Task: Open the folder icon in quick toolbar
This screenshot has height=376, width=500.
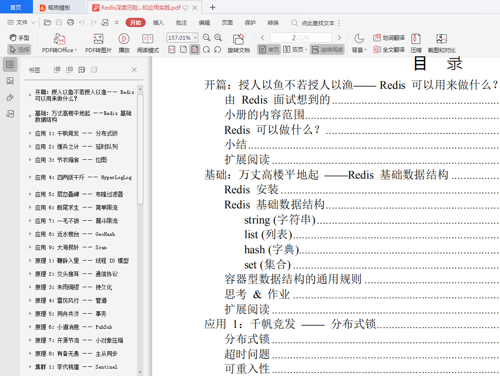Action: [48, 22]
